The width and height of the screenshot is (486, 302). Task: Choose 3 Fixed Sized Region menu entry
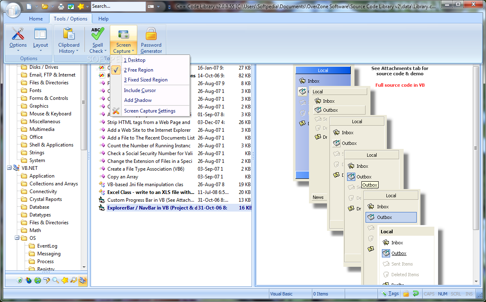[x=150, y=80]
